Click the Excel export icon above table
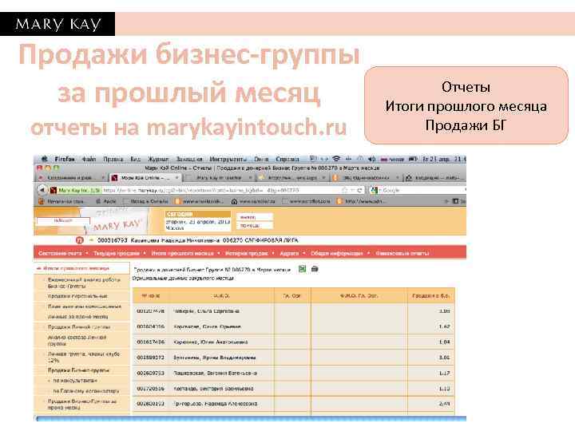The height and width of the screenshot is (431, 575). coord(302,269)
